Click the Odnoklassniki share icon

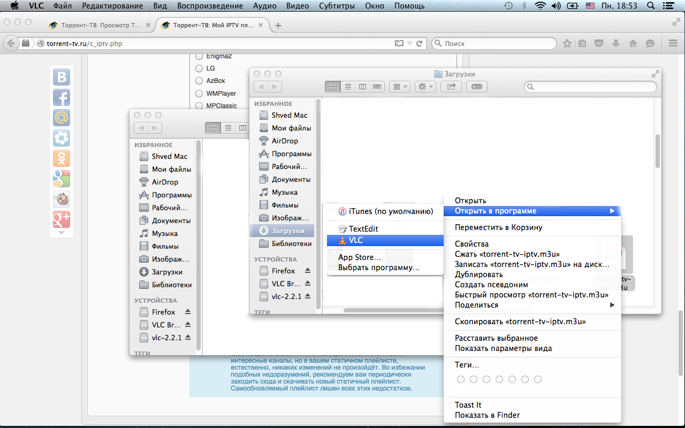click(62, 158)
